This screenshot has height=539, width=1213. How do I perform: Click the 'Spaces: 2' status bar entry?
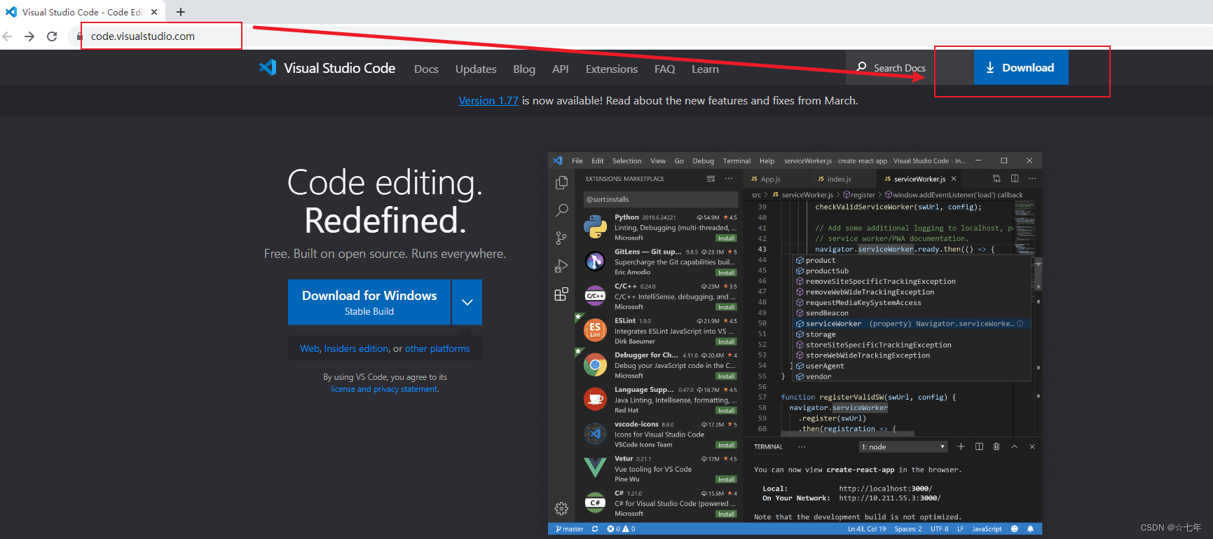(x=908, y=529)
